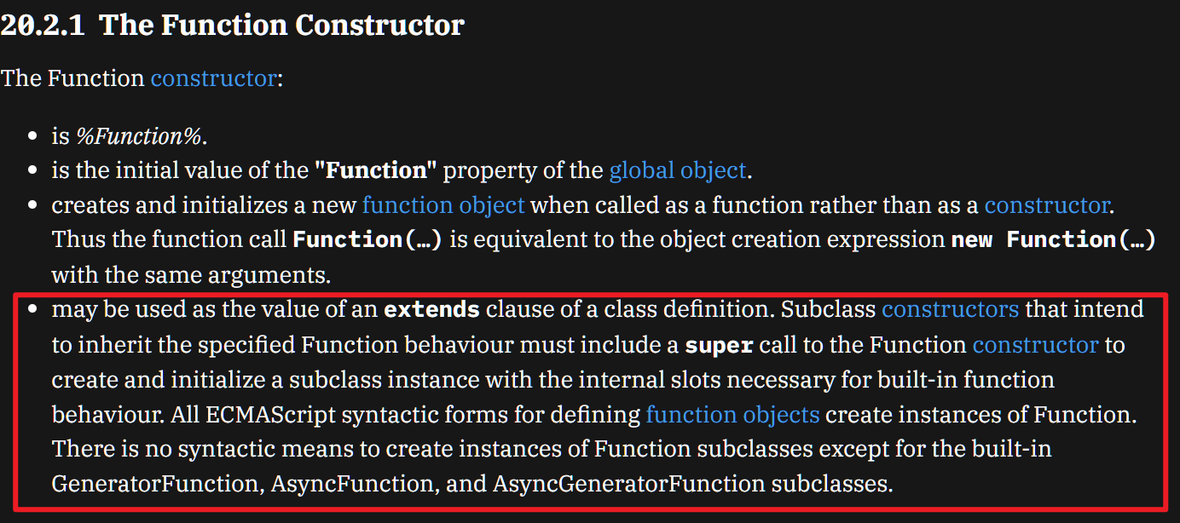Click the italic %Function% text

pos(141,135)
